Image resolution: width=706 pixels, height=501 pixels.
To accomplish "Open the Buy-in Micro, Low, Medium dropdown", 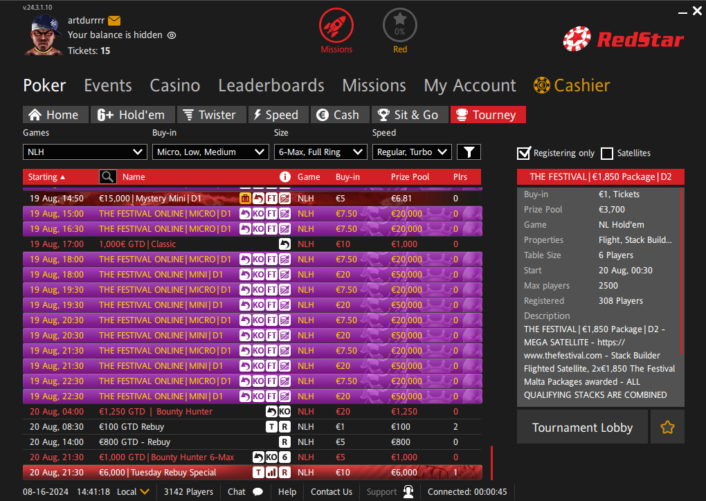I will point(210,152).
